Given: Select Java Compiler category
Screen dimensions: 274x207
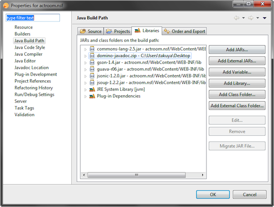Looking at the screenshot, I should point(28,54).
